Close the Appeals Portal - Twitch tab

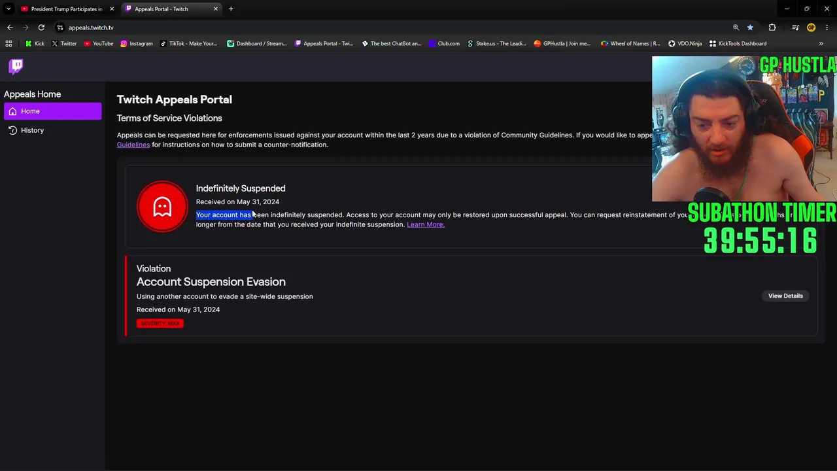(216, 9)
